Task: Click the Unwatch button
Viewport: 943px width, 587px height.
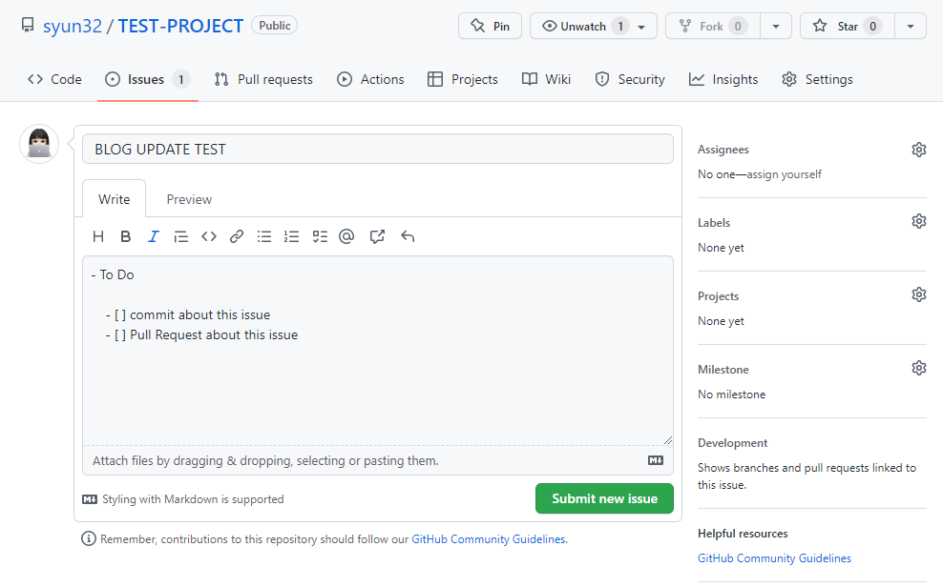Action: 593,26
